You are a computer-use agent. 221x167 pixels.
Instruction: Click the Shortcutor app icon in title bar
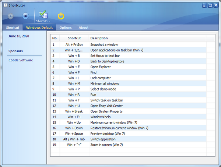(x=4, y=5)
